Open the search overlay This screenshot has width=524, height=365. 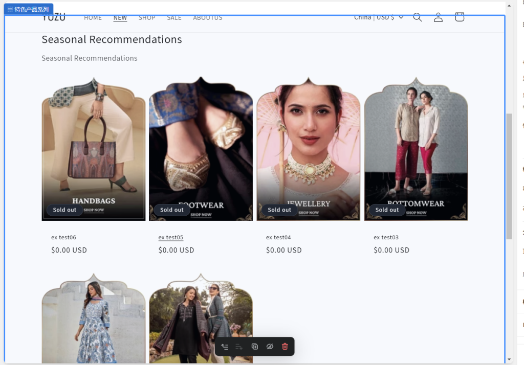coord(418,17)
